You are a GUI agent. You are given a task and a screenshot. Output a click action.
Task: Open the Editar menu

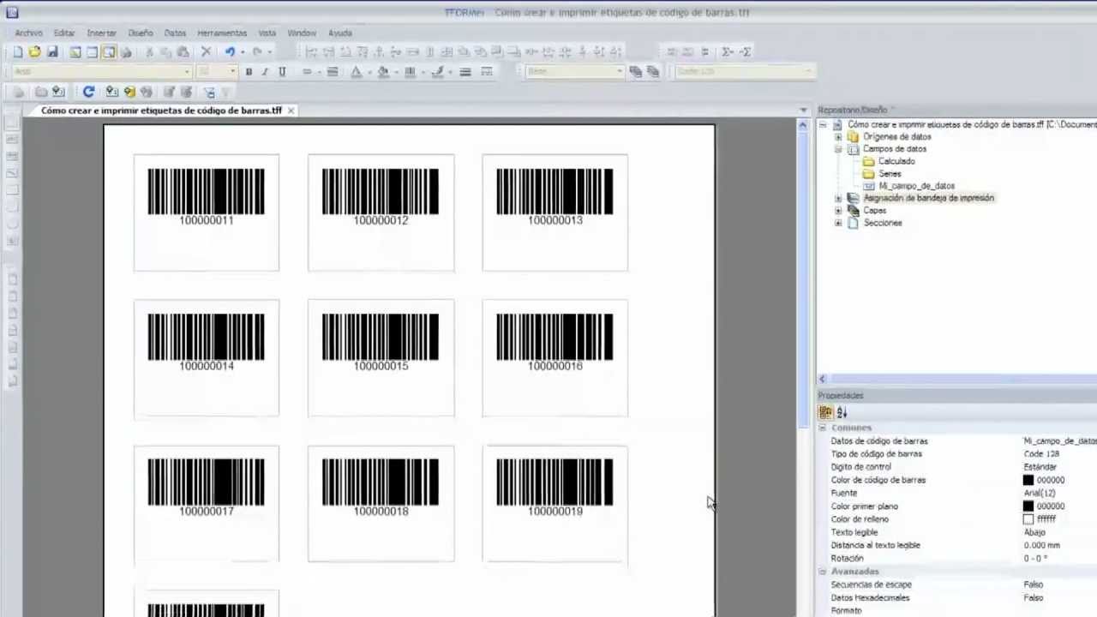click(64, 33)
